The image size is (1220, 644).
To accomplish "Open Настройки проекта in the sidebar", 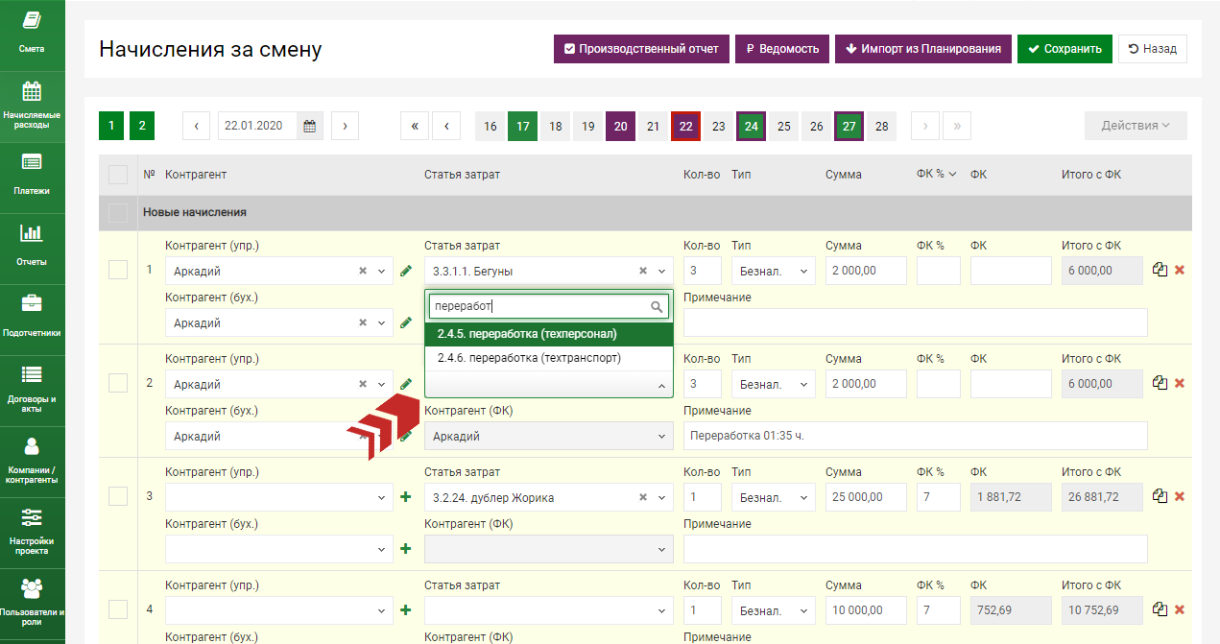I will [x=32, y=533].
